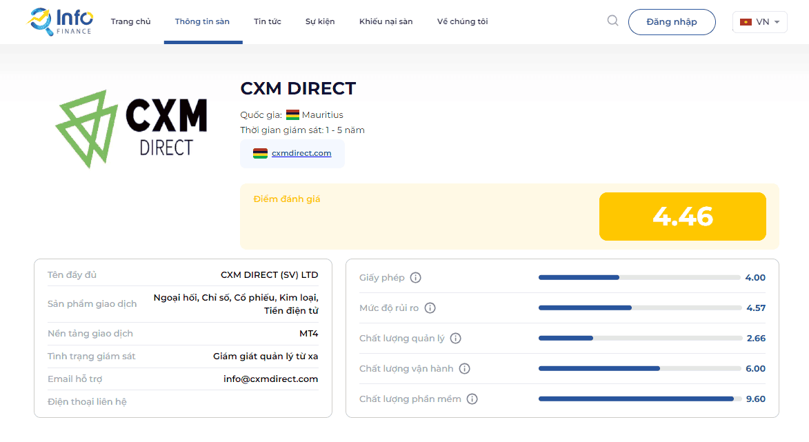Expand the VN language dropdown arrow

(777, 22)
